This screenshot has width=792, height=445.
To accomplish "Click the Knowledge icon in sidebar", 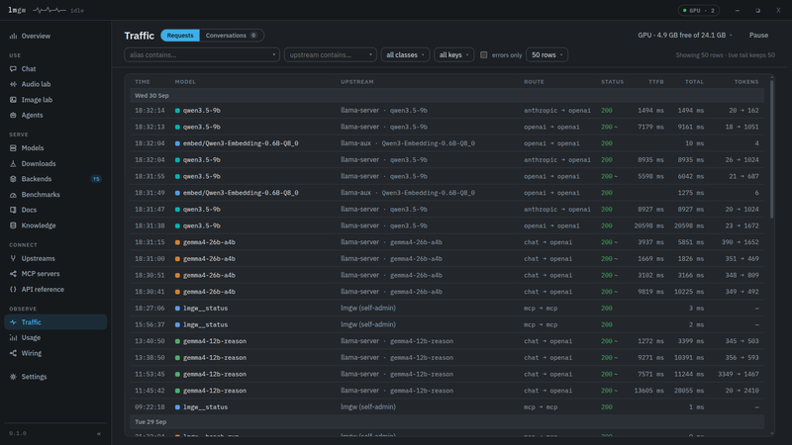I will tap(13, 225).
